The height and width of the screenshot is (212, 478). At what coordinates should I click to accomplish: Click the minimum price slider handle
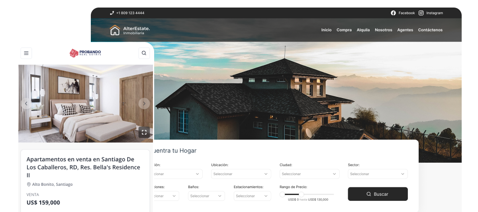coord(282,195)
